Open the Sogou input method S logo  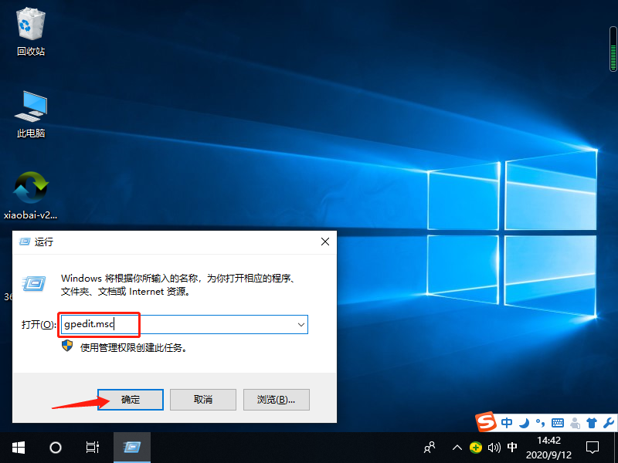pyautogui.click(x=487, y=422)
